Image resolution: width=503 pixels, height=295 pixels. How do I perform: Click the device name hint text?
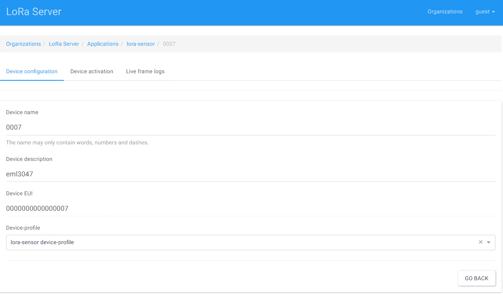pyautogui.click(x=77, y=143)
